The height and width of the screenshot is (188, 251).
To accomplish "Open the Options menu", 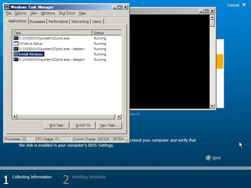I will tap(20, 13).
